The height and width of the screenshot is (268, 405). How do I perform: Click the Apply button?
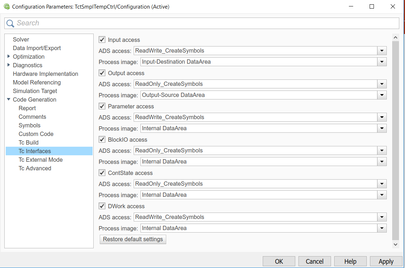point(386,262)
